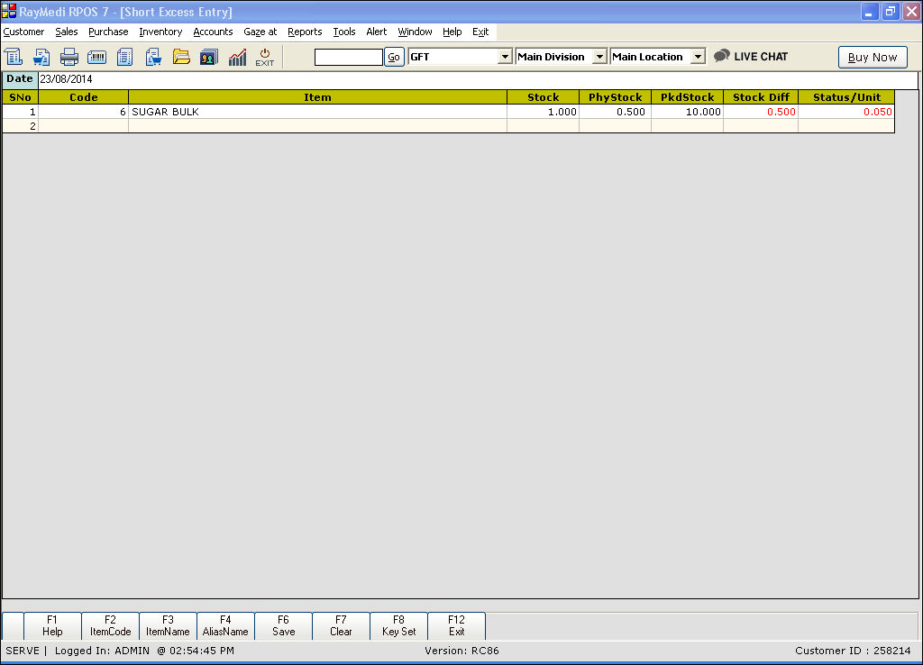The height and width of the screenshot is (665, 923).
Task: Expand the GFT dropdown
Action: [505, 57]
